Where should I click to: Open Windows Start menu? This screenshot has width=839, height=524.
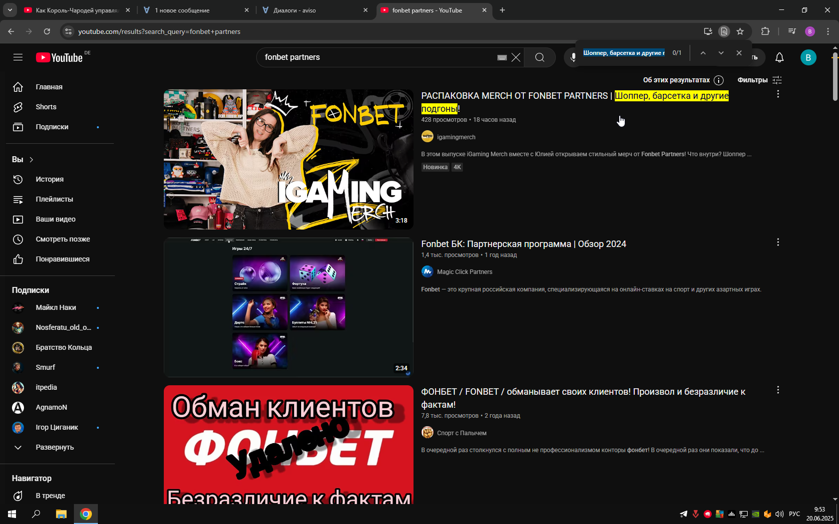pyautogui.click(x=12, y=514)
